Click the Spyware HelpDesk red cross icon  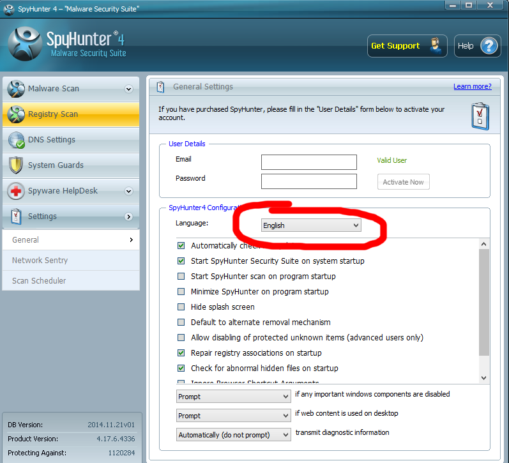[x=16, y=191]
